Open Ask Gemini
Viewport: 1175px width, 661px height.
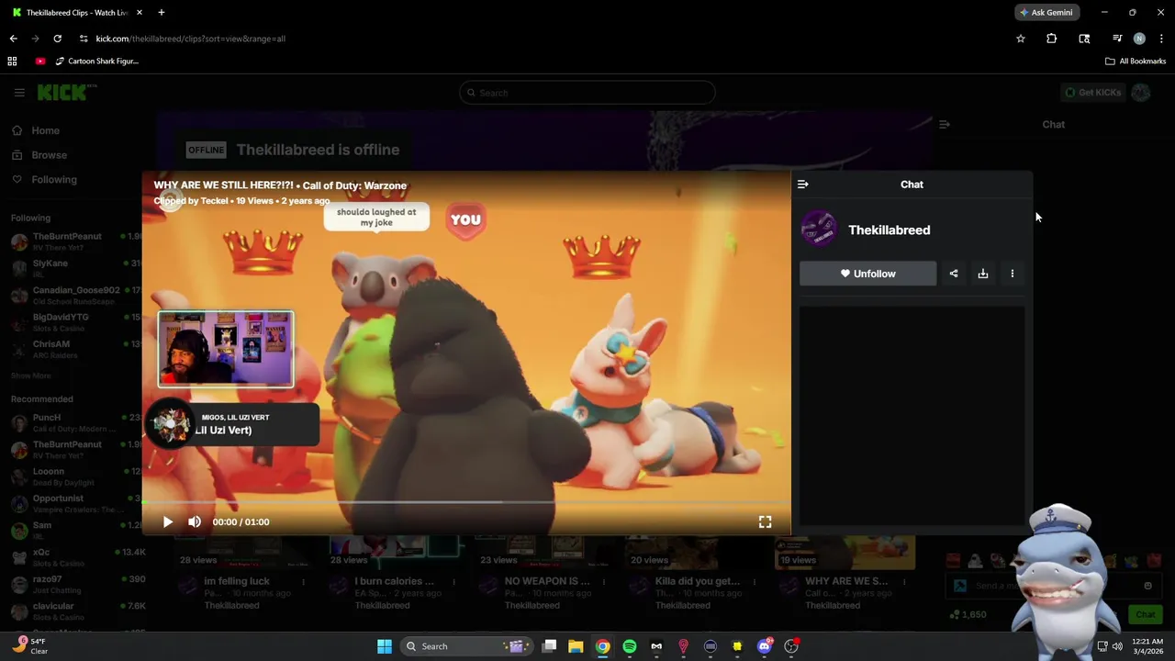click(x=1046, y=12)
